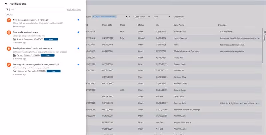The image size is (266, 135).
Task: Toggle unread dot on DocuSign notification
Action: click(78, 64)
